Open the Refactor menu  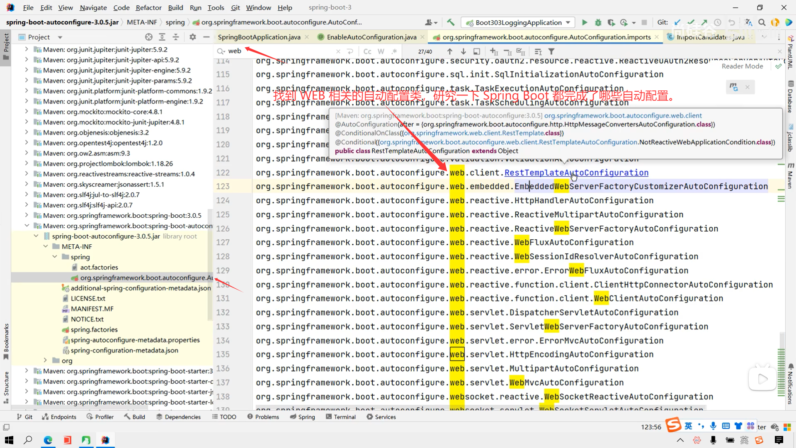(x=148, y=7)
